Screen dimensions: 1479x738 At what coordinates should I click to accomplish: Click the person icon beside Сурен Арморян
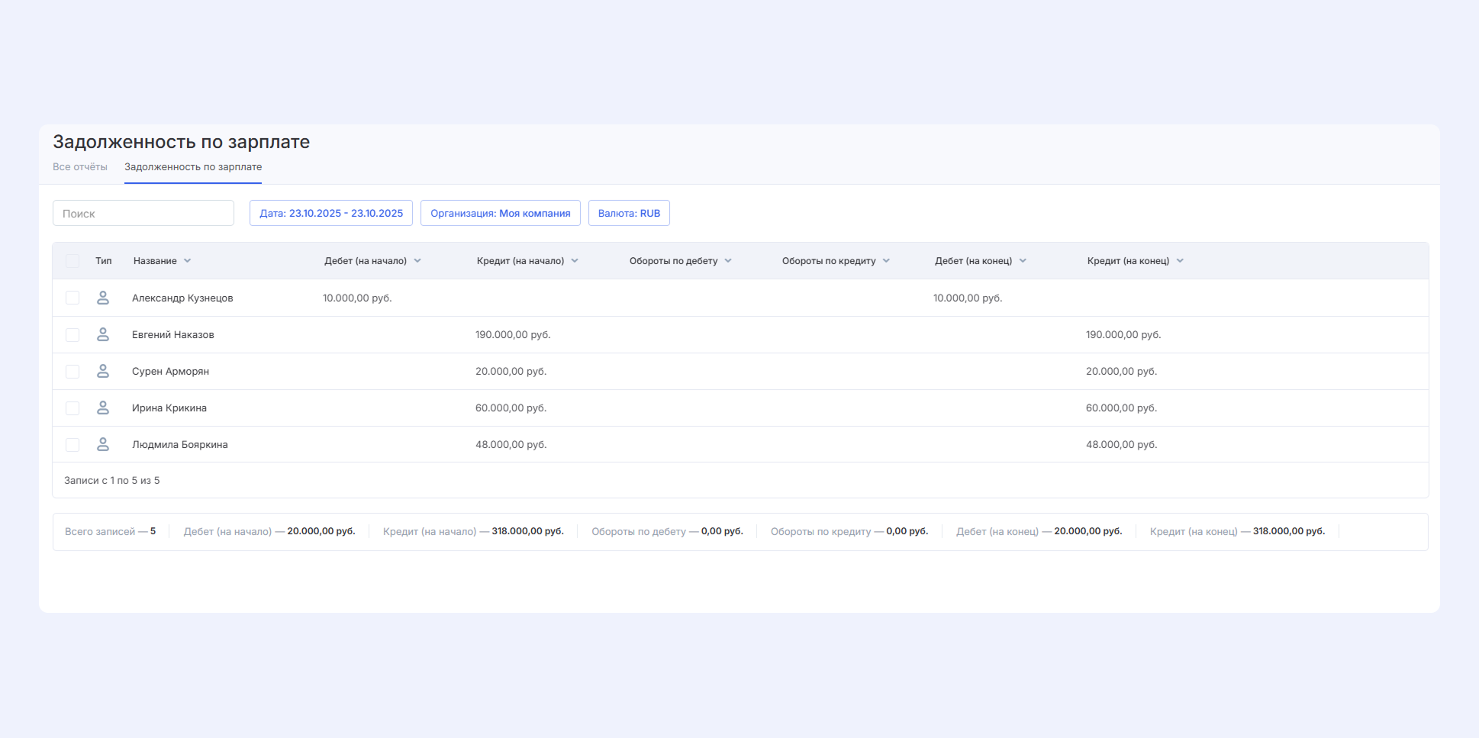(x=103, y=371)
